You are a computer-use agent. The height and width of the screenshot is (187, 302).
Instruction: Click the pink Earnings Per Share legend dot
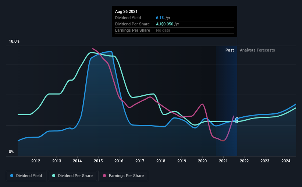coord(104,176)
